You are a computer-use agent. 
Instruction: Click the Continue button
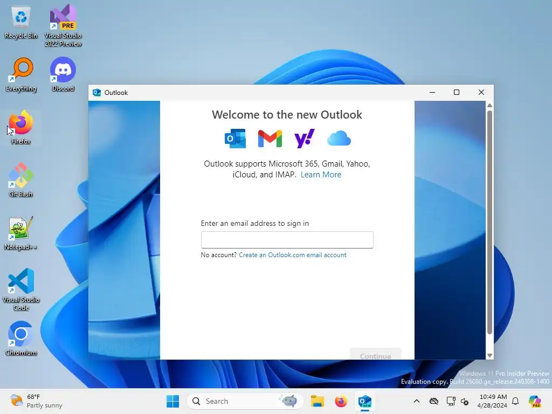coord(375,355)
